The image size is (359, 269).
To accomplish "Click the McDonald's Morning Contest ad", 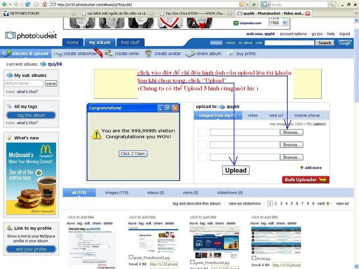I will (31, 179).
